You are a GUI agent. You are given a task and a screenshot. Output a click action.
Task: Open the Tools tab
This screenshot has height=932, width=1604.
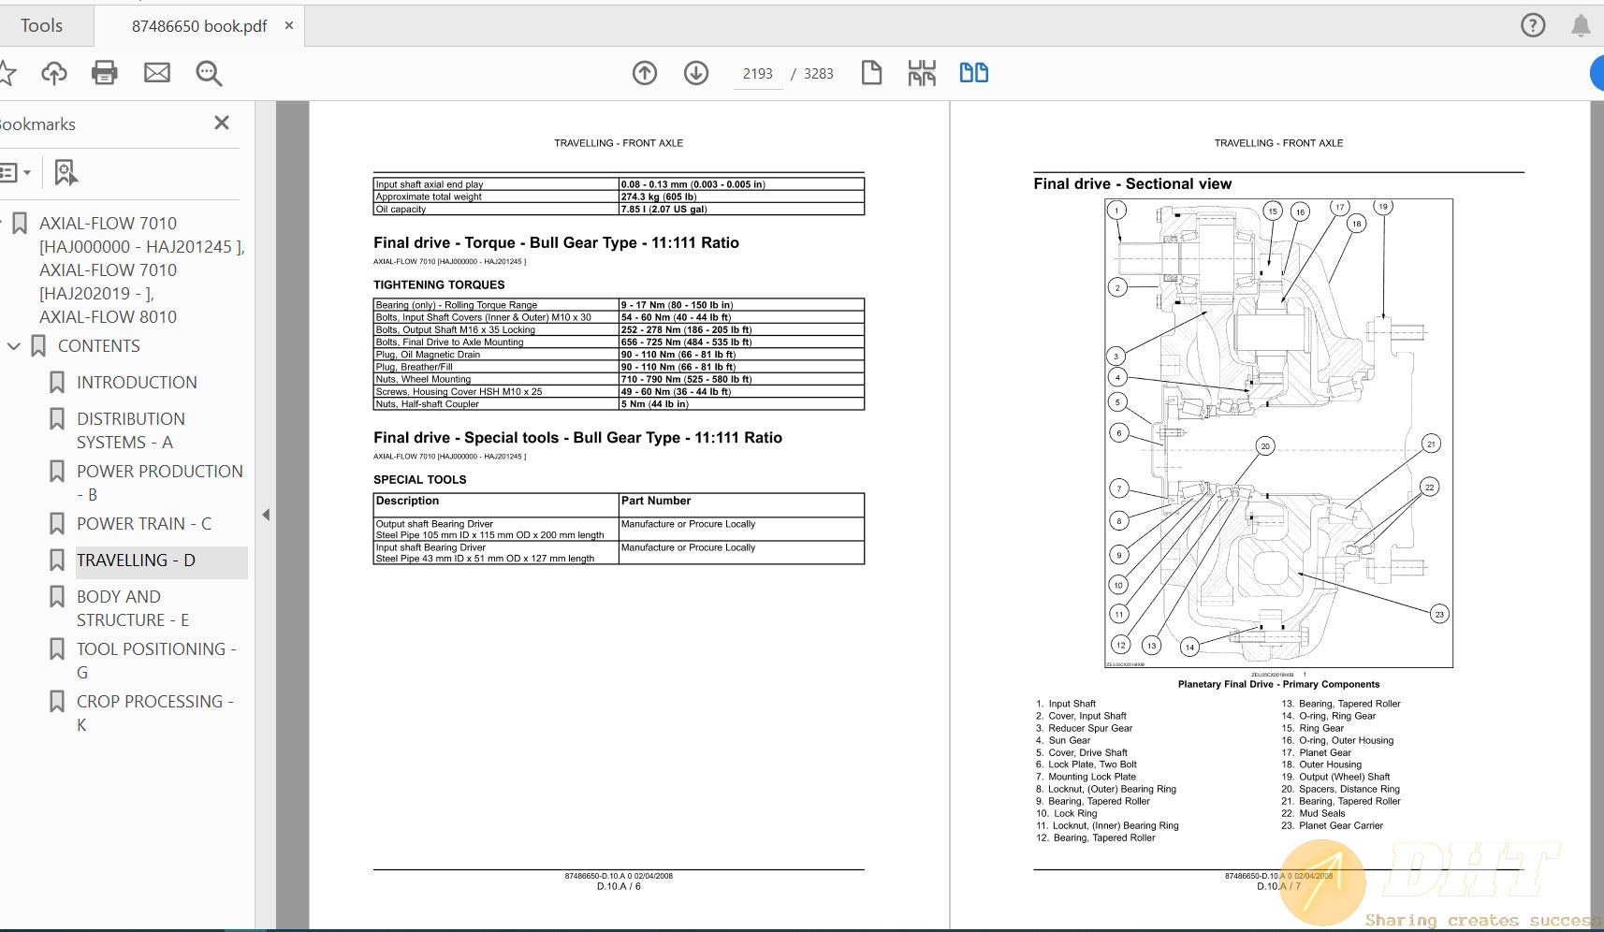42,25
